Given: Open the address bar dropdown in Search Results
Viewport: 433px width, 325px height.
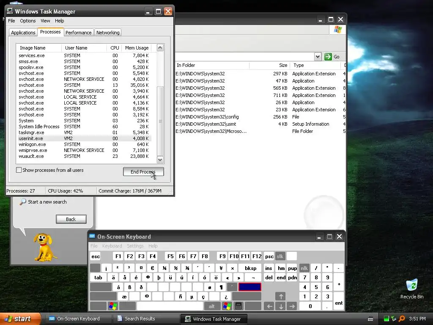Looking at the screenshot, I should tap(318, 57).
